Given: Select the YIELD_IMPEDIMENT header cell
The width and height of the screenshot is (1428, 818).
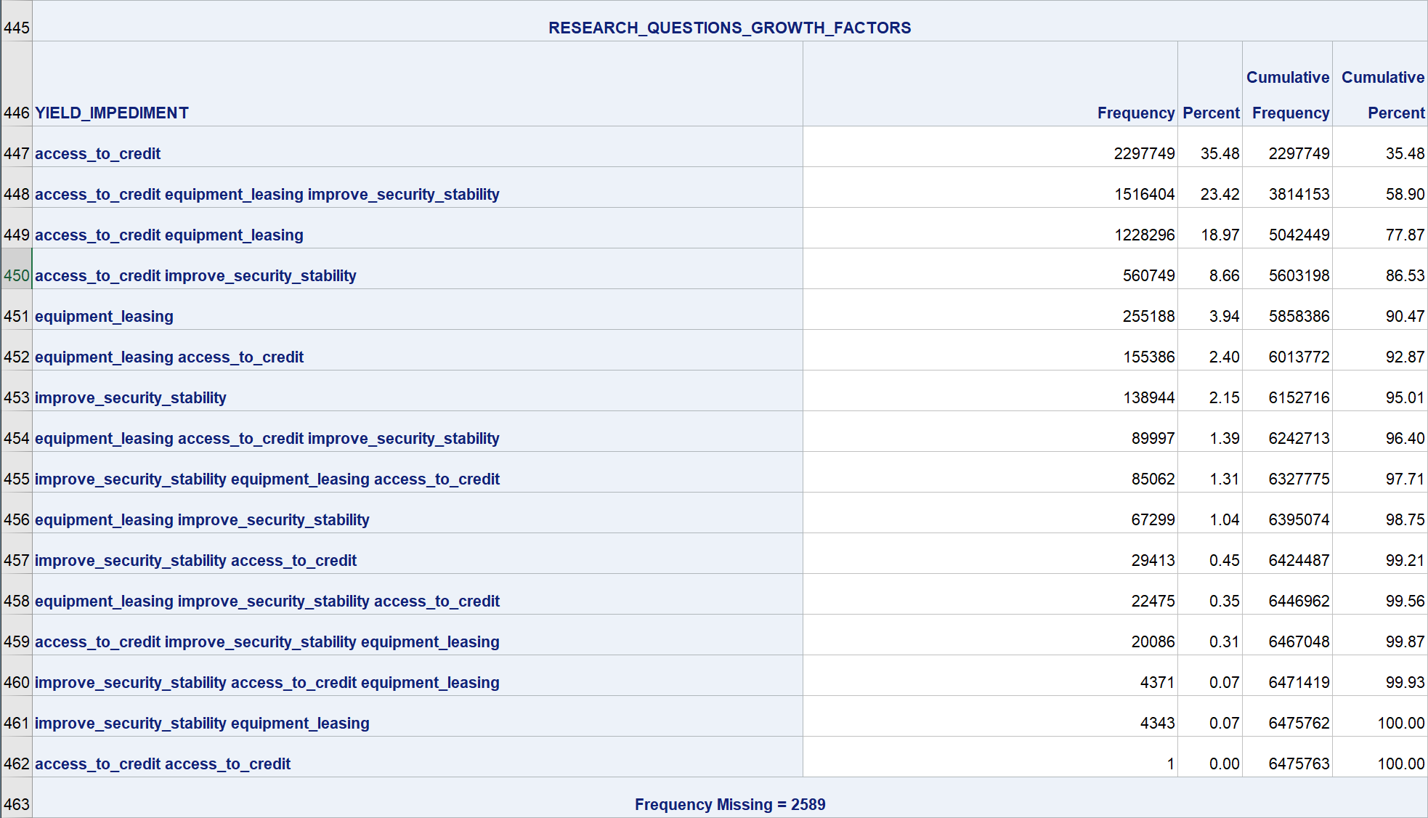Looking at the screenshot, I should click(x=112, y=113).
